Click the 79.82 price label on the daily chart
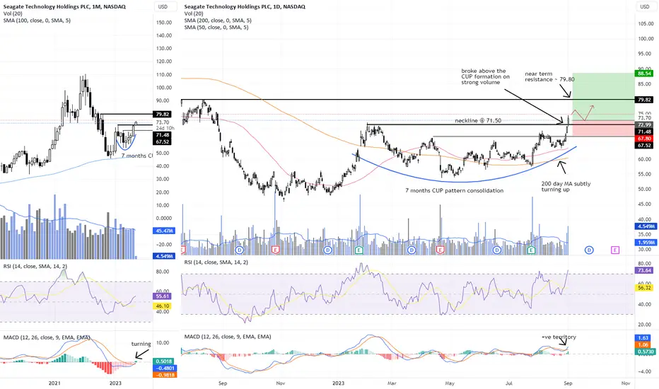659x389 pixels. click(645, 100)
